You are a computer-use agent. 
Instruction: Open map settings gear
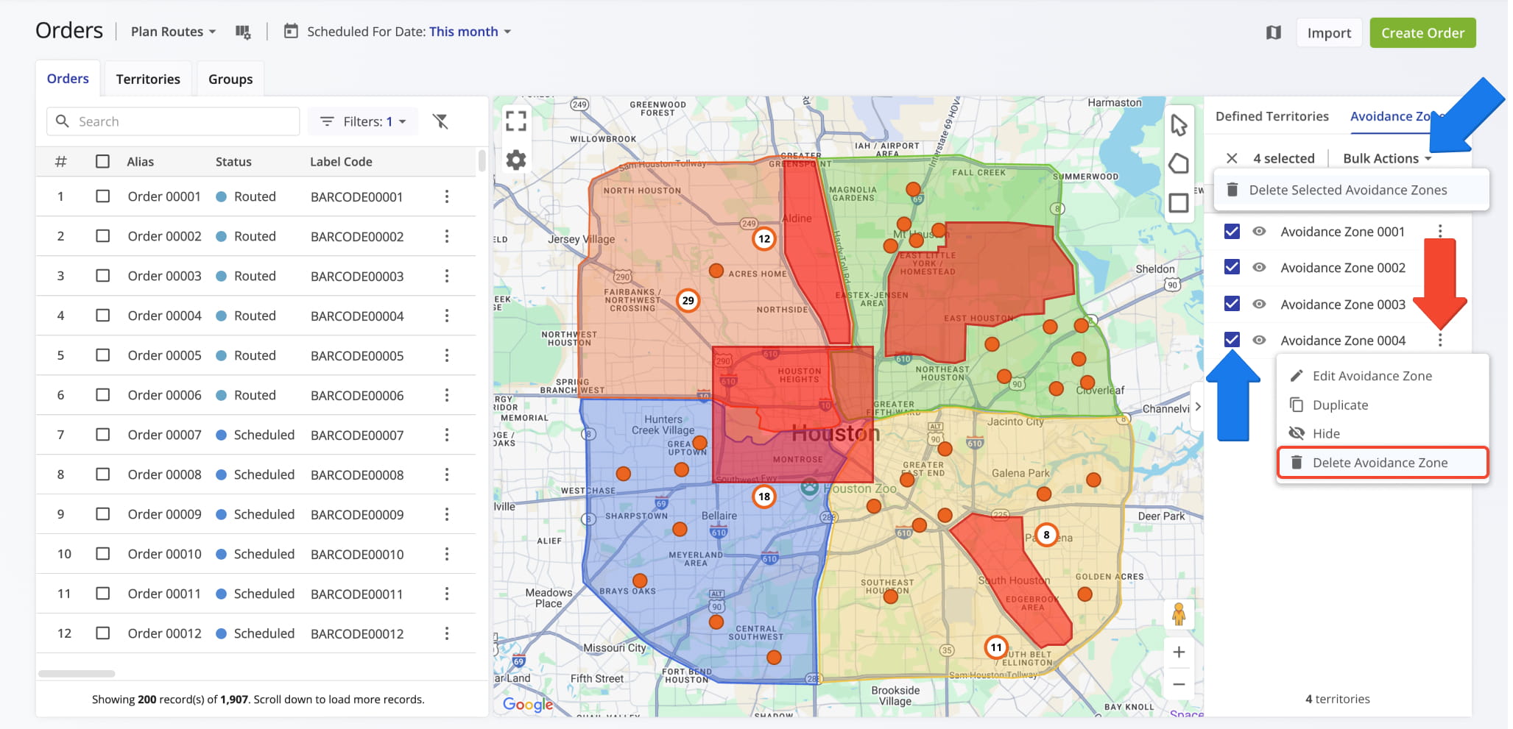516,160
